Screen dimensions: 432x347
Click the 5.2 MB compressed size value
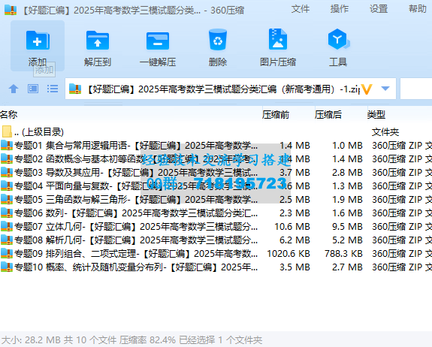click(x=347, y=240)
